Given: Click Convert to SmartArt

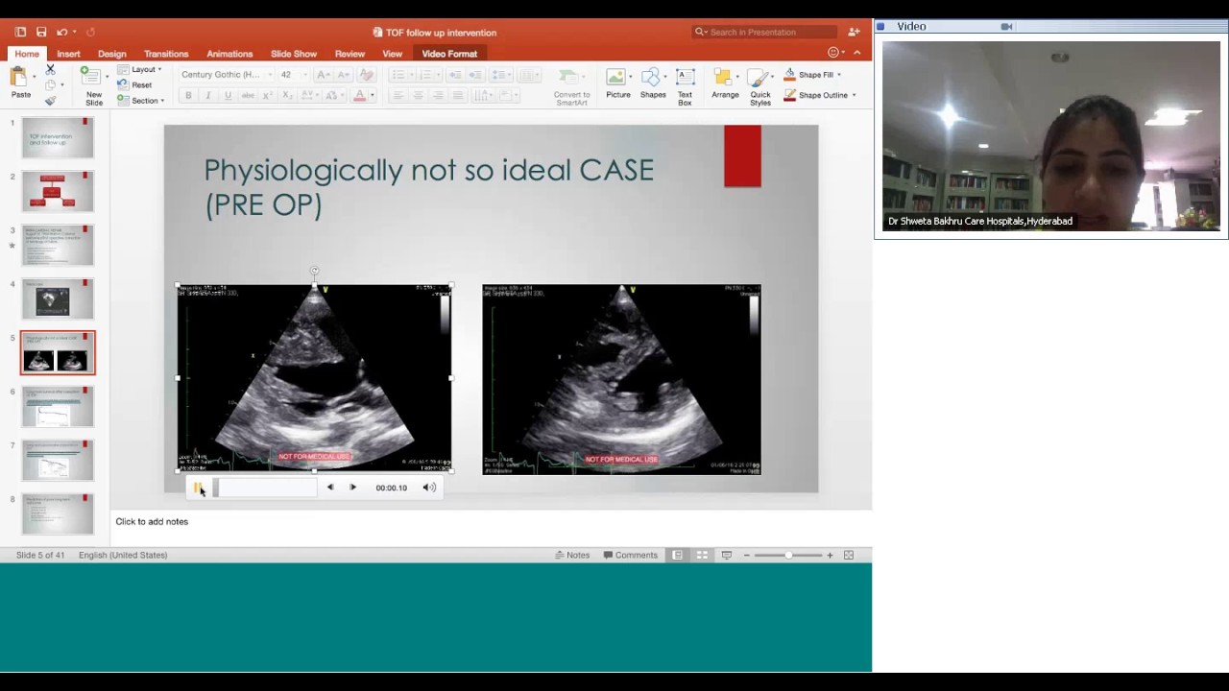Looking at the screenshot, I should [x=571, y=86].
